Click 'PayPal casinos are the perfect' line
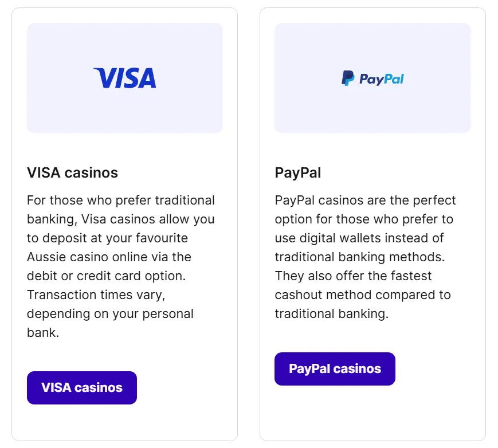 [365, 201]
